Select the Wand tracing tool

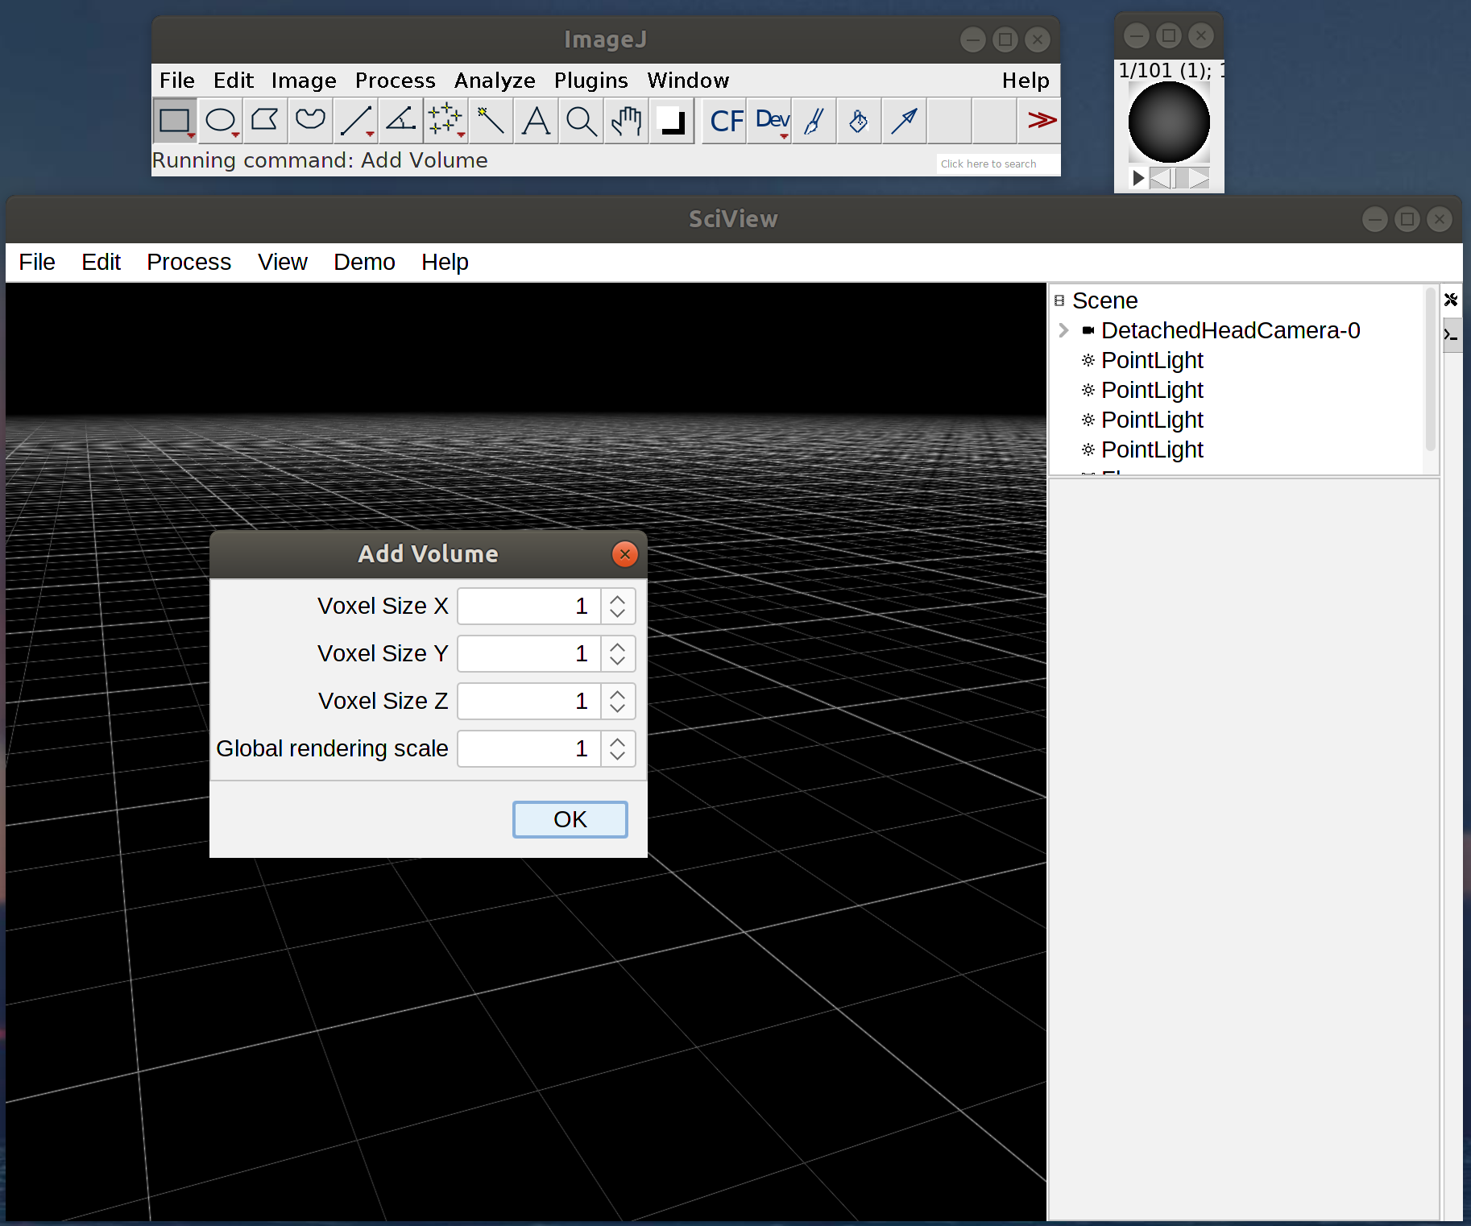(491, 121)
